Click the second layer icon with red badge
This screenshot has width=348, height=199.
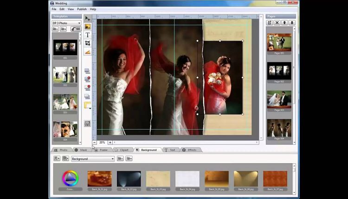pyautogui.click(x=87, y=79)
